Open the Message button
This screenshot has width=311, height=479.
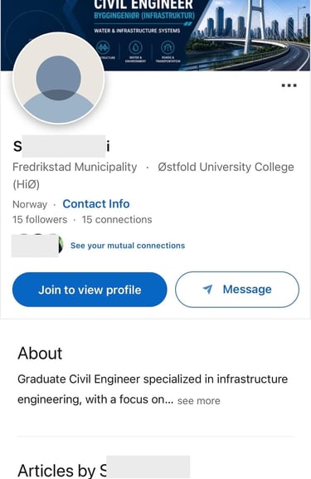(237, 289)
